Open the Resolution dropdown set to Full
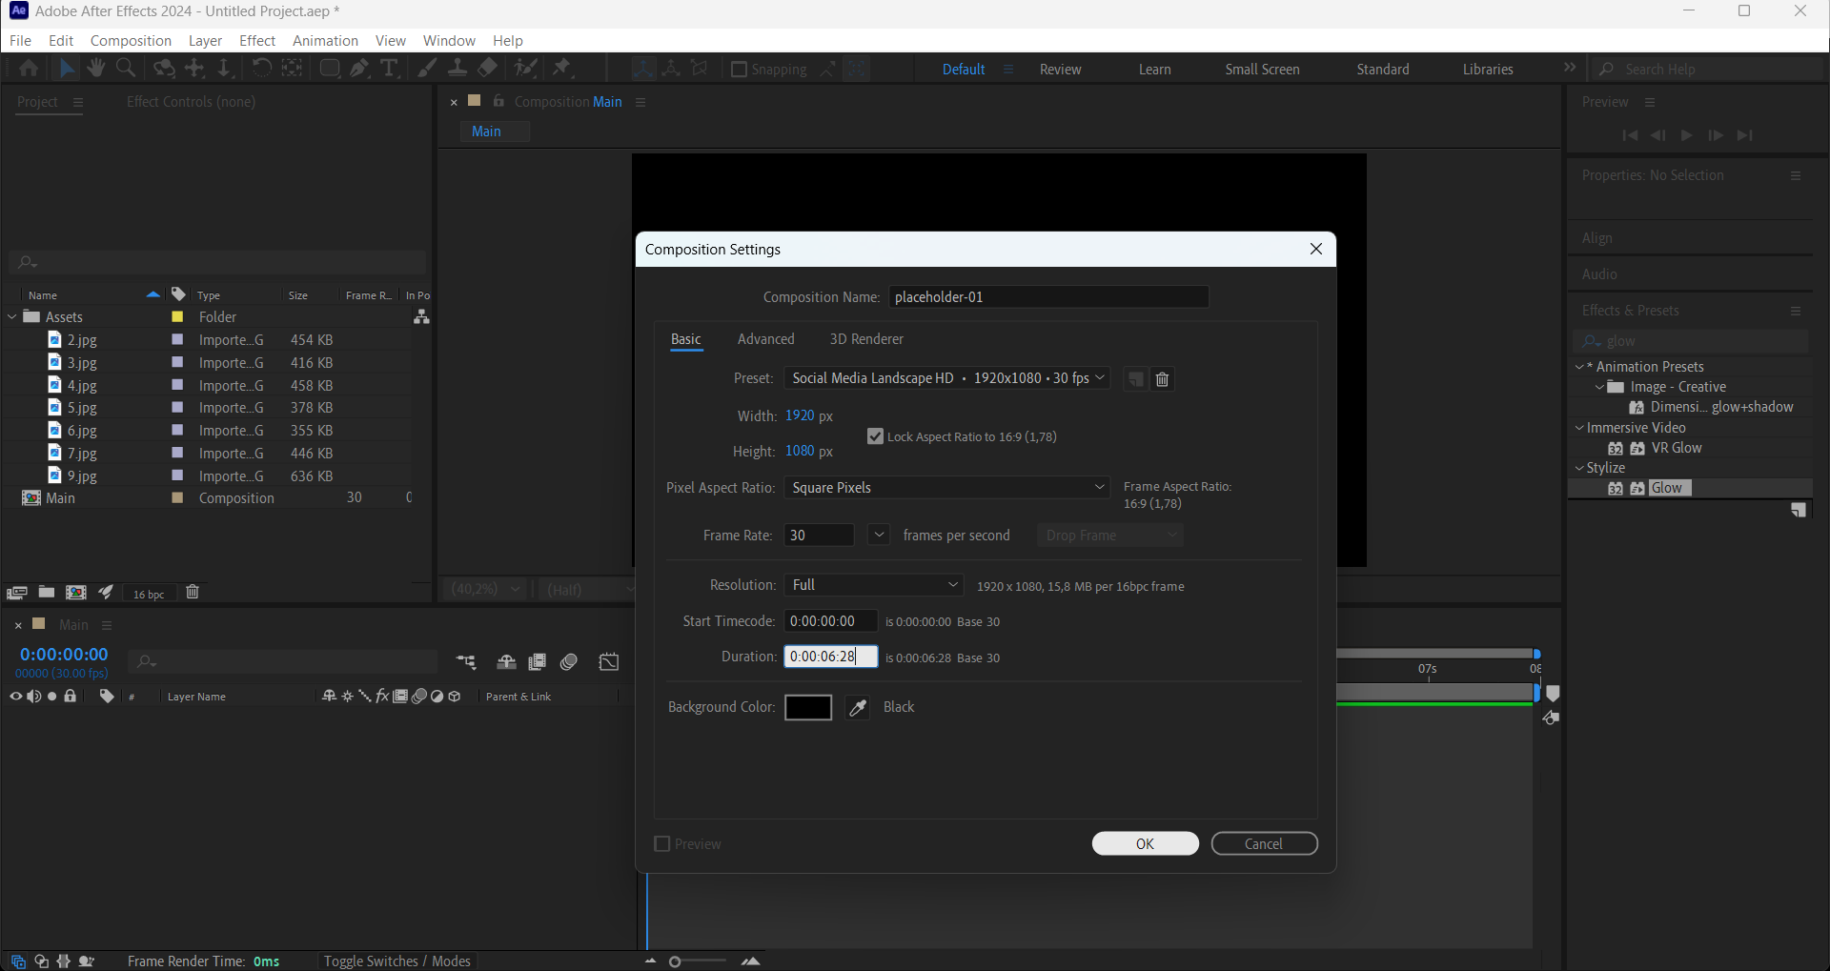Screen dimensions: 1830x971 874,585
